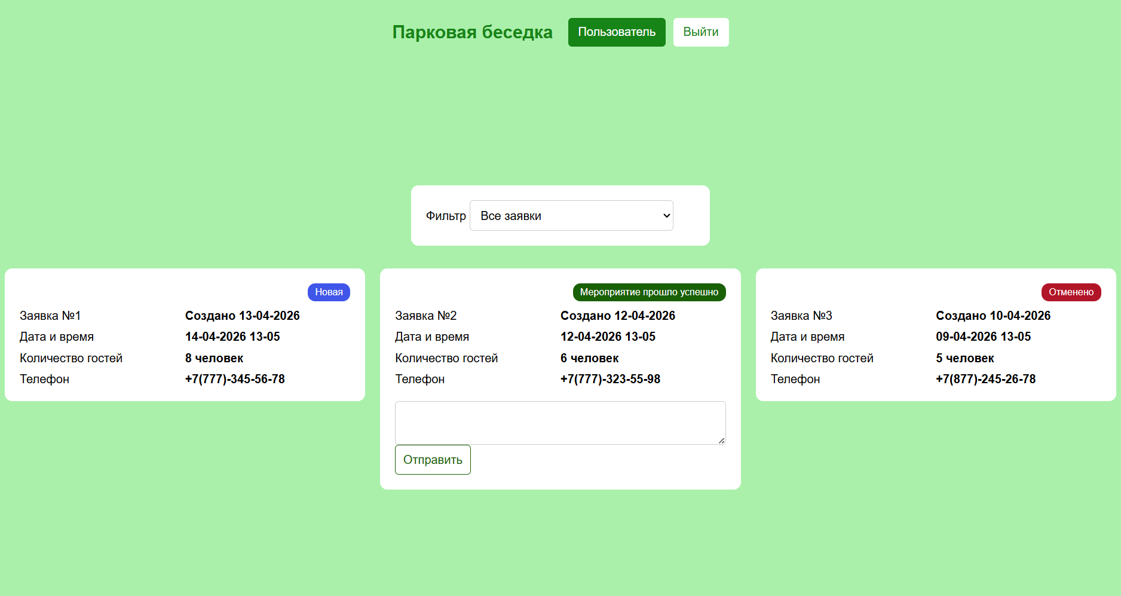
Task: Select phone +7(877)-245-26-78
Action: 986,379
